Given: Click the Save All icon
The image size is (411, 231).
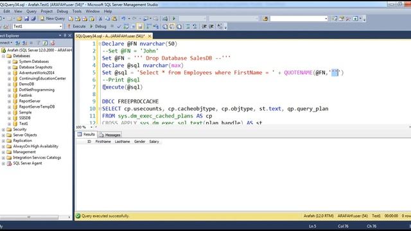Looking at the screenshot, I should coord(33,19).
